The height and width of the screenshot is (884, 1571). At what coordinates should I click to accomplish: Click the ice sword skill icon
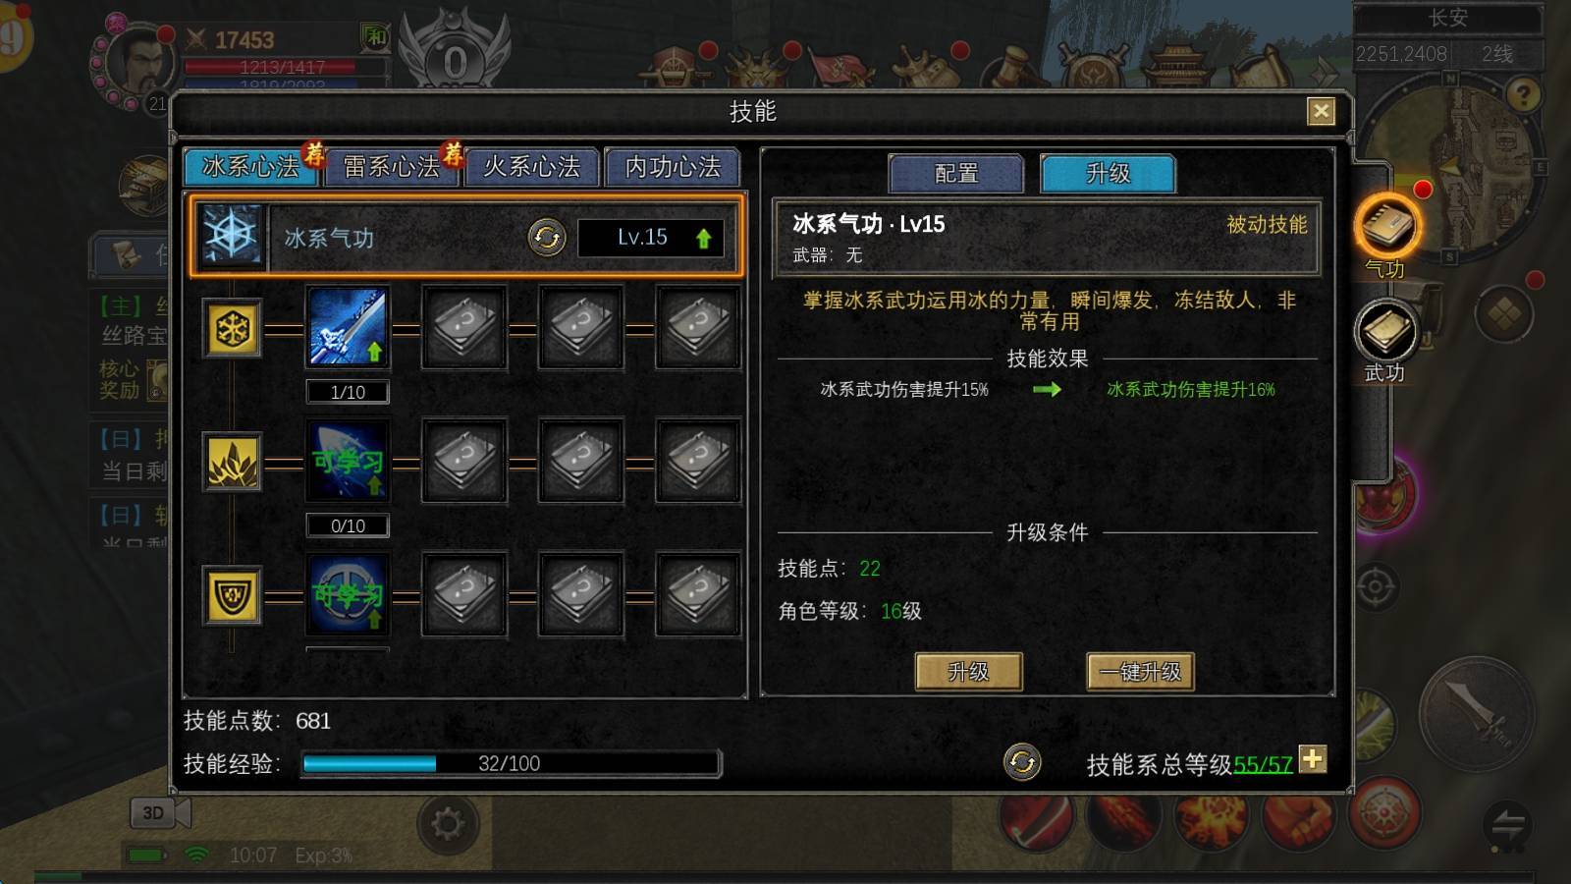point(348,328)
